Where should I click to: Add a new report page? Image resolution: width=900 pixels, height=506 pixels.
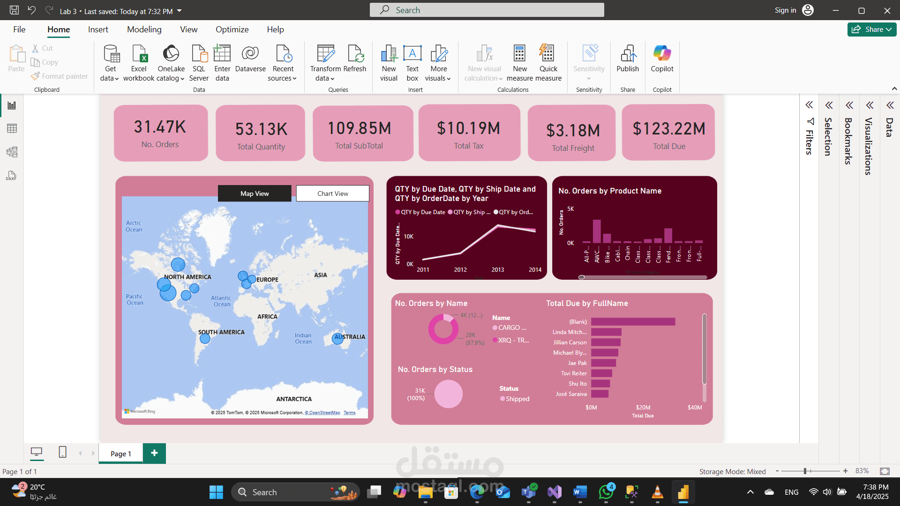tap(154, 453)
